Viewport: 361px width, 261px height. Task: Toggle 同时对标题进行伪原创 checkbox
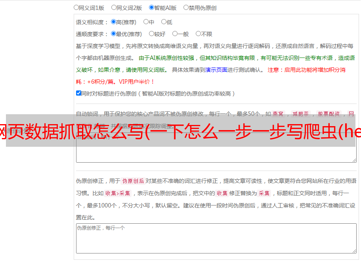point(78,93)
